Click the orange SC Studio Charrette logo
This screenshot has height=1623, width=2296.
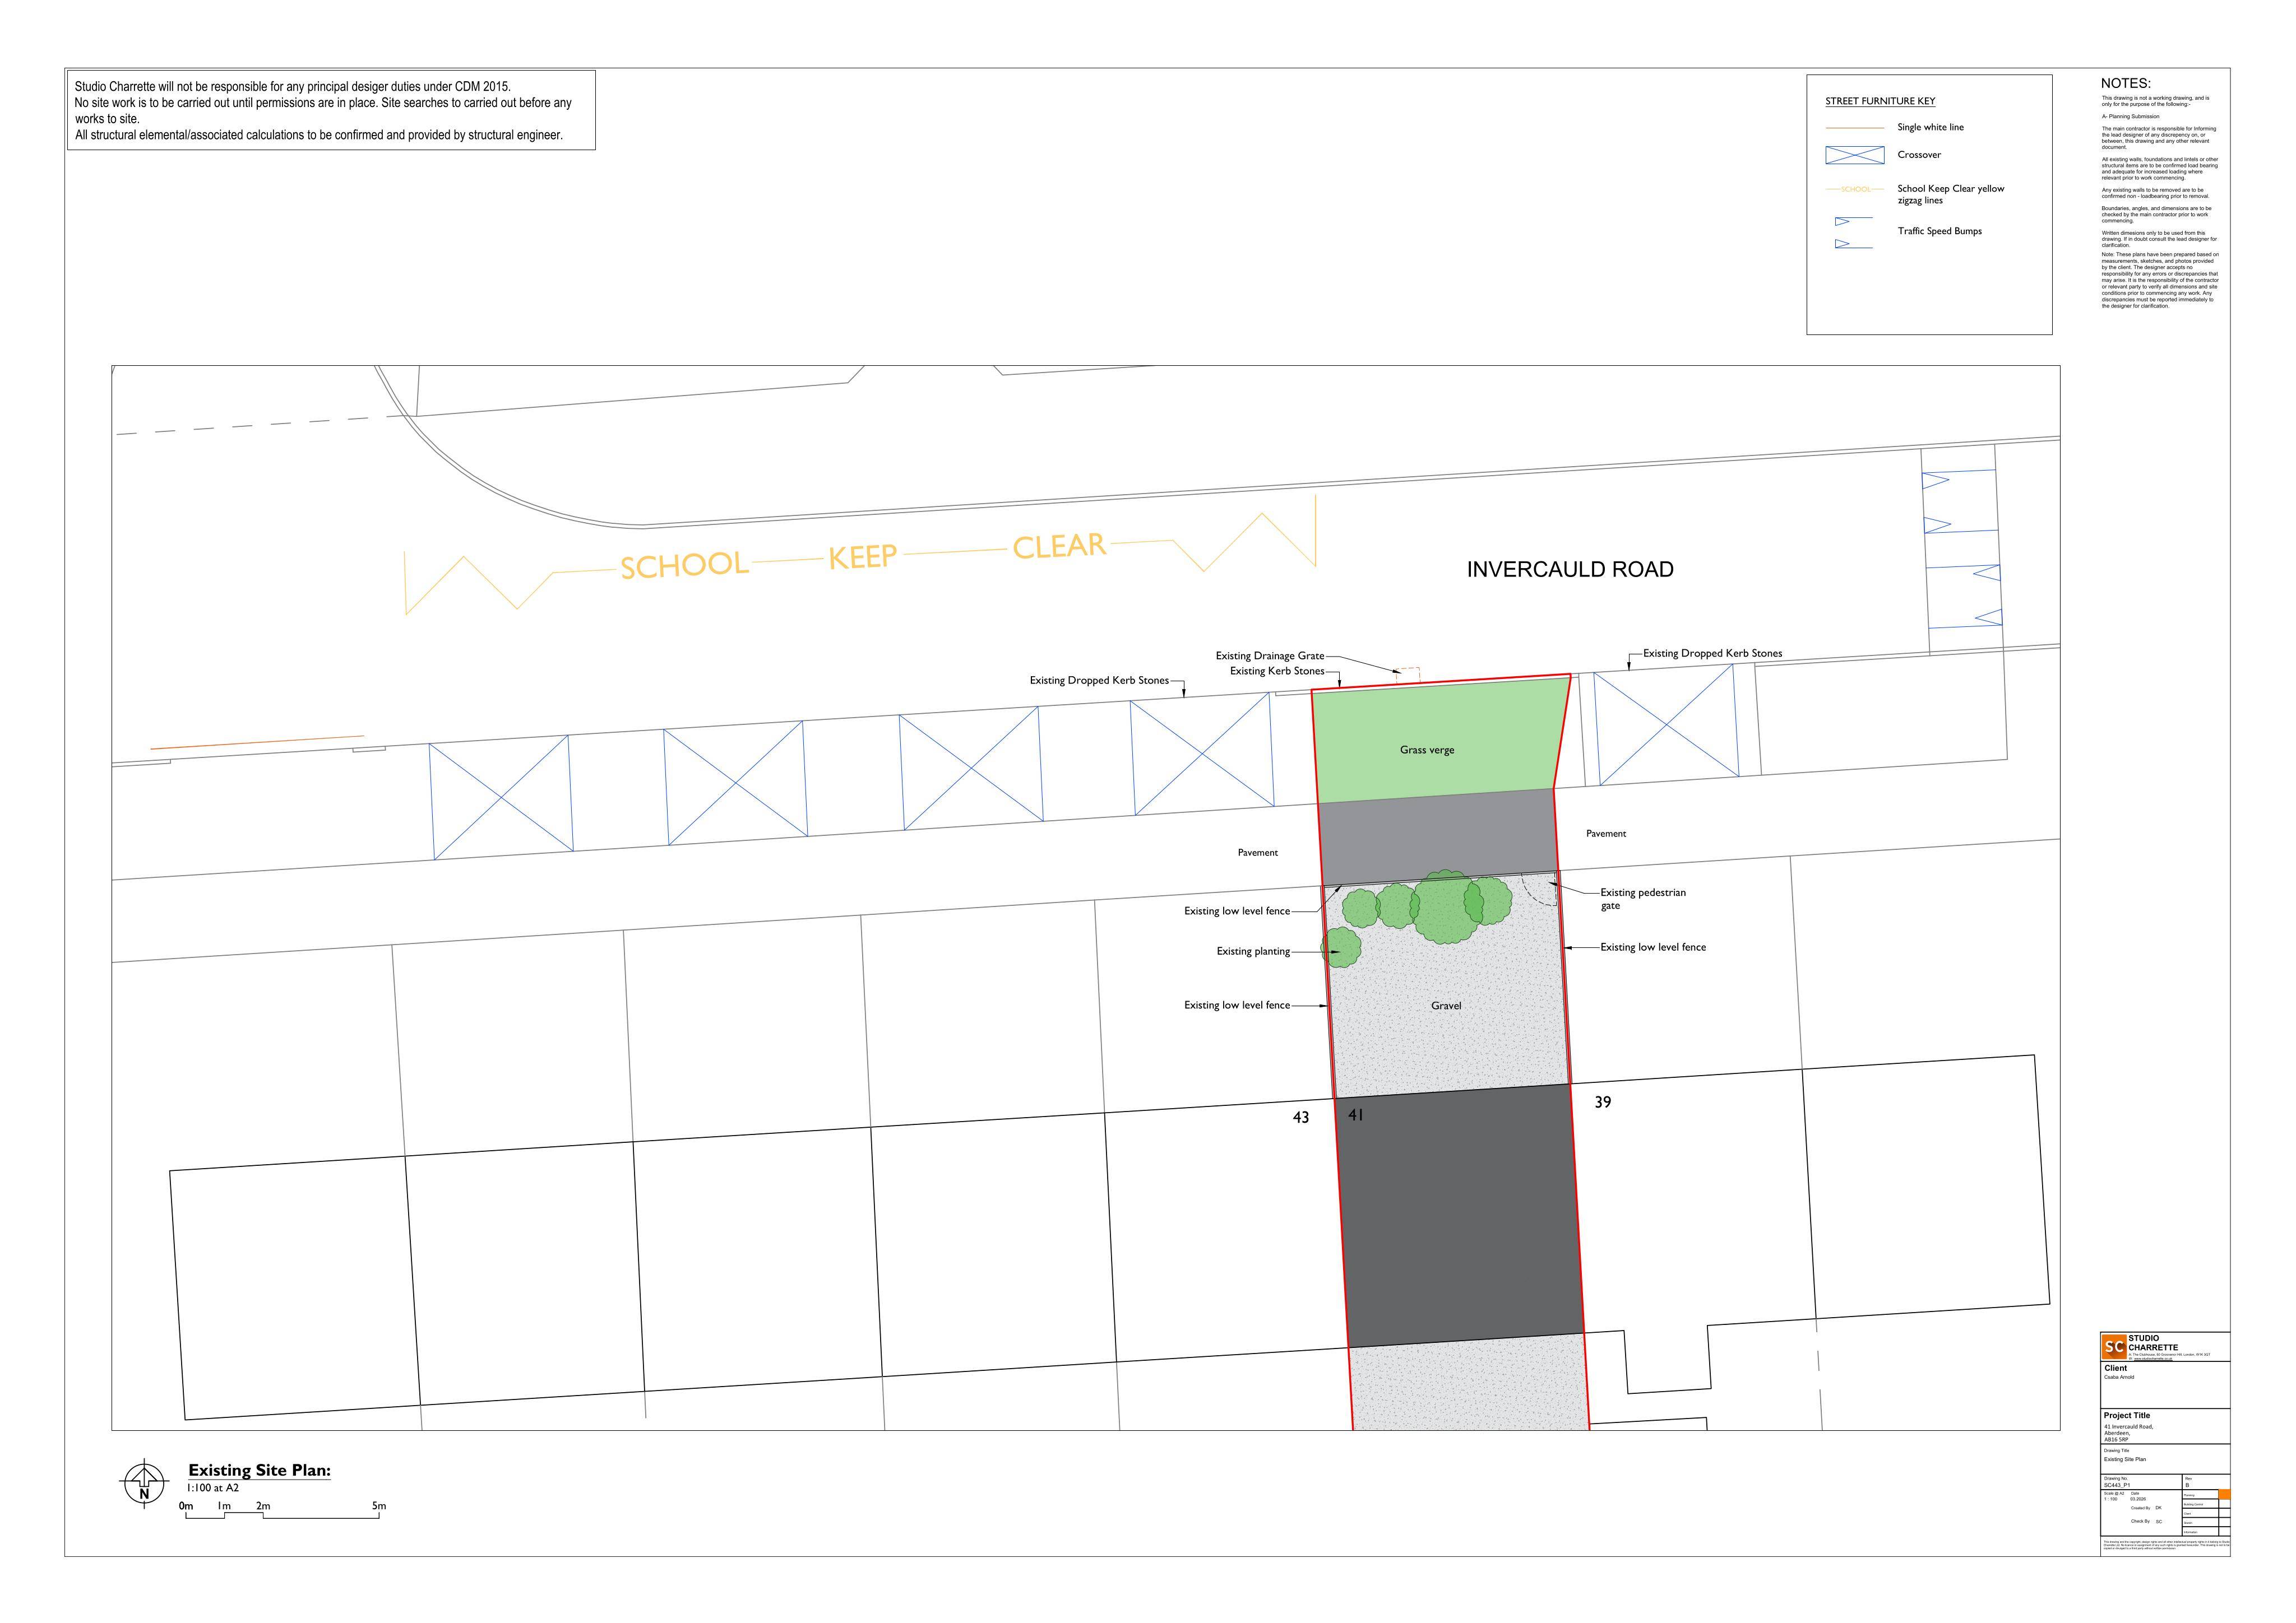click(2114, 1347)
